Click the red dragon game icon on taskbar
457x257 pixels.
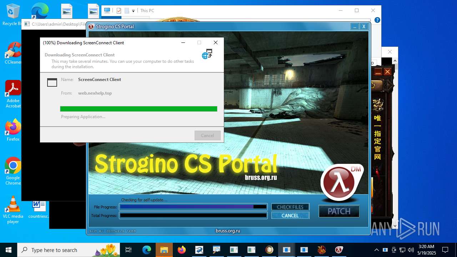tap(322, 250)
